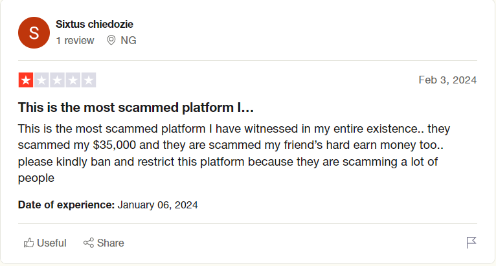This screenshot has width=496, height=266.
Task: Click the "1 review" count text
Action: [74, 40]
